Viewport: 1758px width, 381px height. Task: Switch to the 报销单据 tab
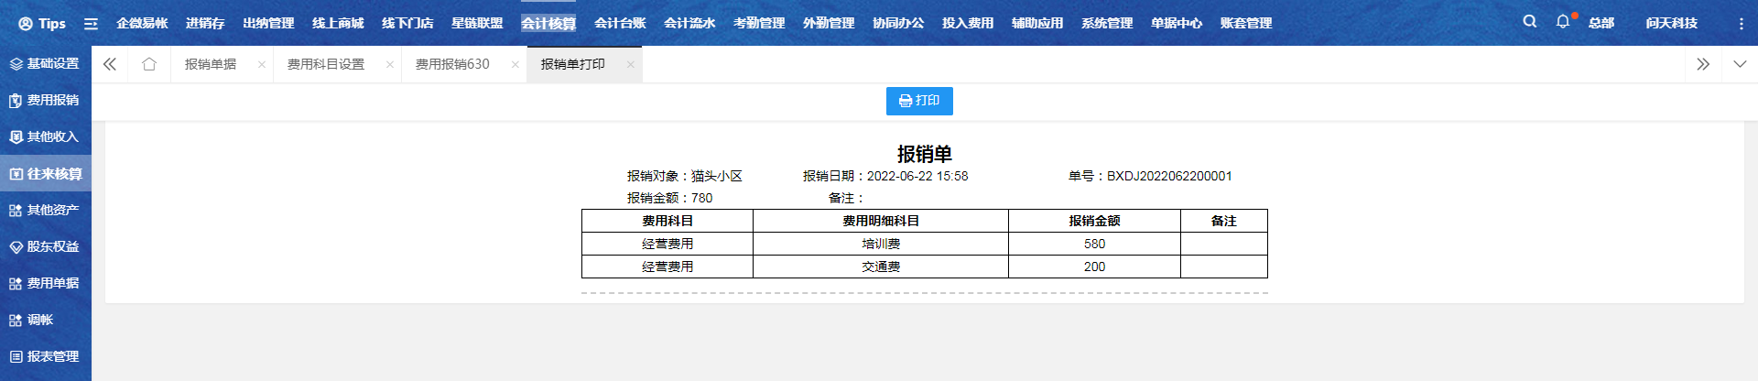[211, 64]
